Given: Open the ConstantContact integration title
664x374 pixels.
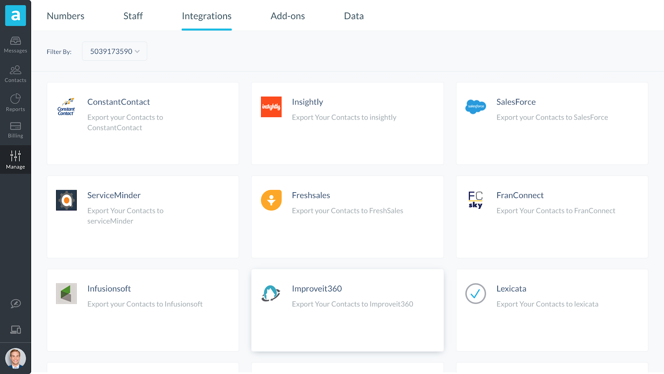Looking at the screenshot, I should tap(119, 102).
